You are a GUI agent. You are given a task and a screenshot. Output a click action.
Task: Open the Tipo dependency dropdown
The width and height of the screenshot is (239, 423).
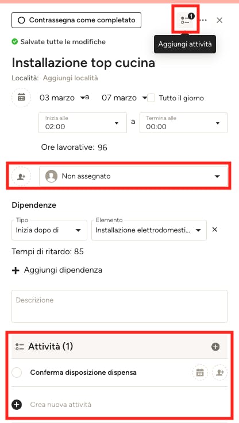(x=49, y=230)
